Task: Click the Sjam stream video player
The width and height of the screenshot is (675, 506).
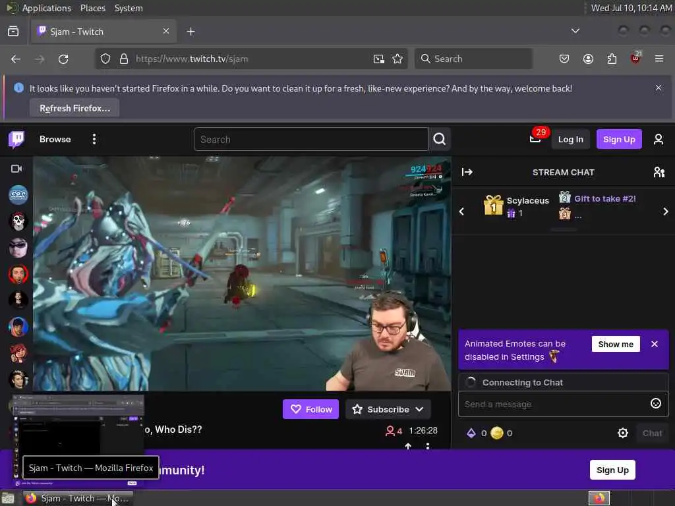Action: point(242,273)
